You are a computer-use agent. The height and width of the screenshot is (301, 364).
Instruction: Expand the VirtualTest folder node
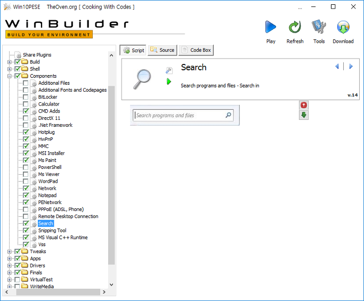10,279
